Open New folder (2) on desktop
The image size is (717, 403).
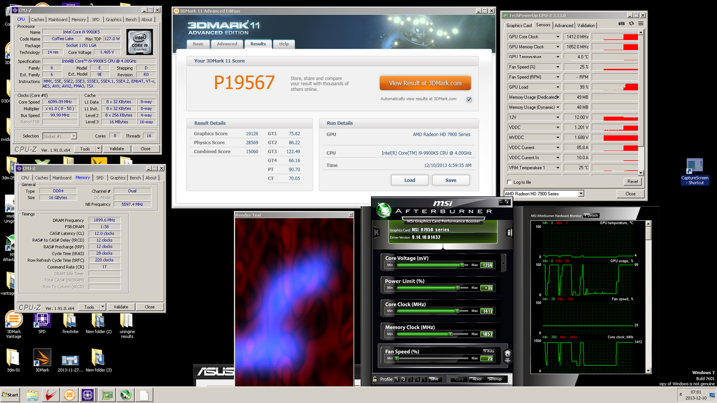point(99,323)
